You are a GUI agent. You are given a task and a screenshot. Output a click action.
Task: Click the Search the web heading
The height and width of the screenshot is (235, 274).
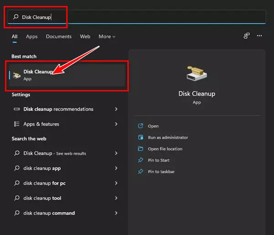[x=29, y=139]
